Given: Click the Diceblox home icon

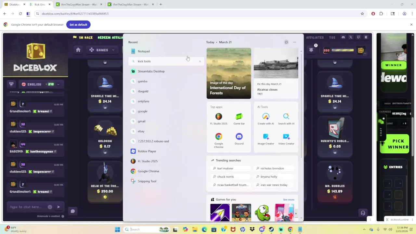Looking at the screenshot, I should coord(78,50).
